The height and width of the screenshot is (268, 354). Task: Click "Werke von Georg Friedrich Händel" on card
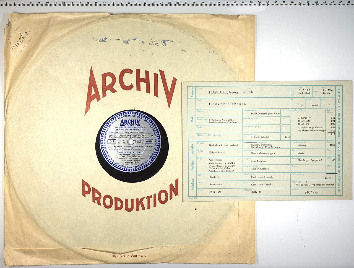(x=315, y=184)
